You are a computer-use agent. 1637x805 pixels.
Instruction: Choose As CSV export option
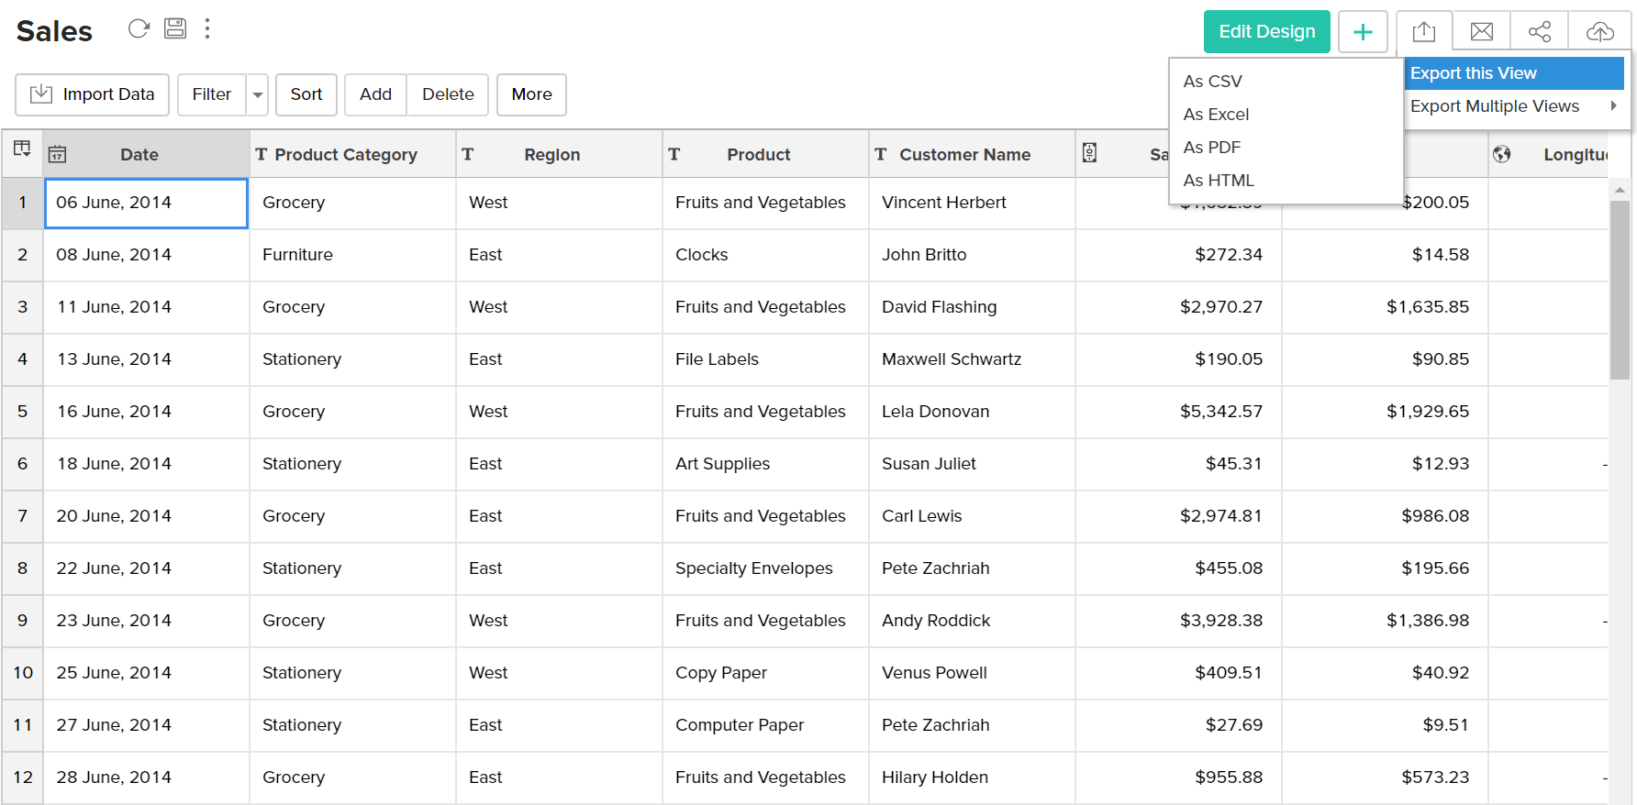click(1212, 82)
